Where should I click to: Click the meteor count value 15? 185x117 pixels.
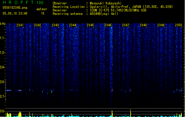click(43, 13)
